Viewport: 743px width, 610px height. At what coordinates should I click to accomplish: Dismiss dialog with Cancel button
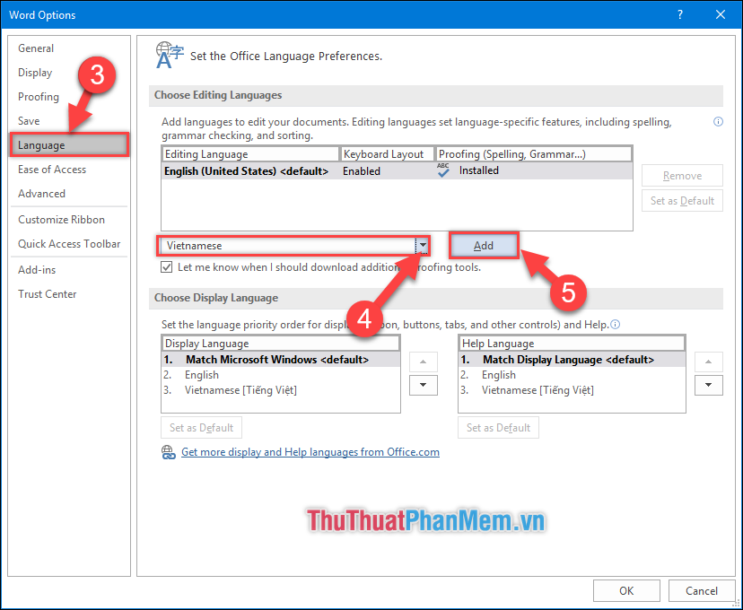coord(702,590)
